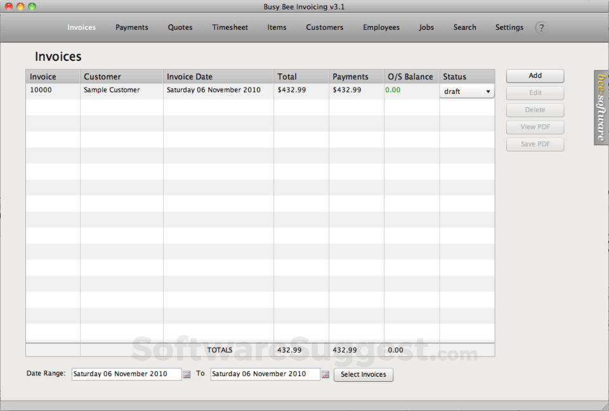The width and height of the screenshot is (609, 411).
Task: Open the calendar picker for the start date
Action: [x=186, y=374]
